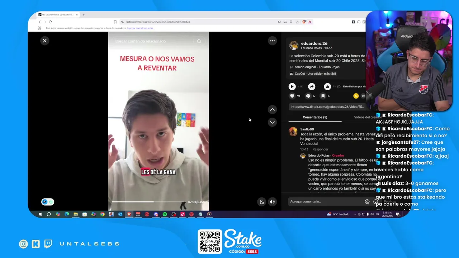Click the views play-count icon
This screenshot has height=258, width=459.
pos(292,86)
